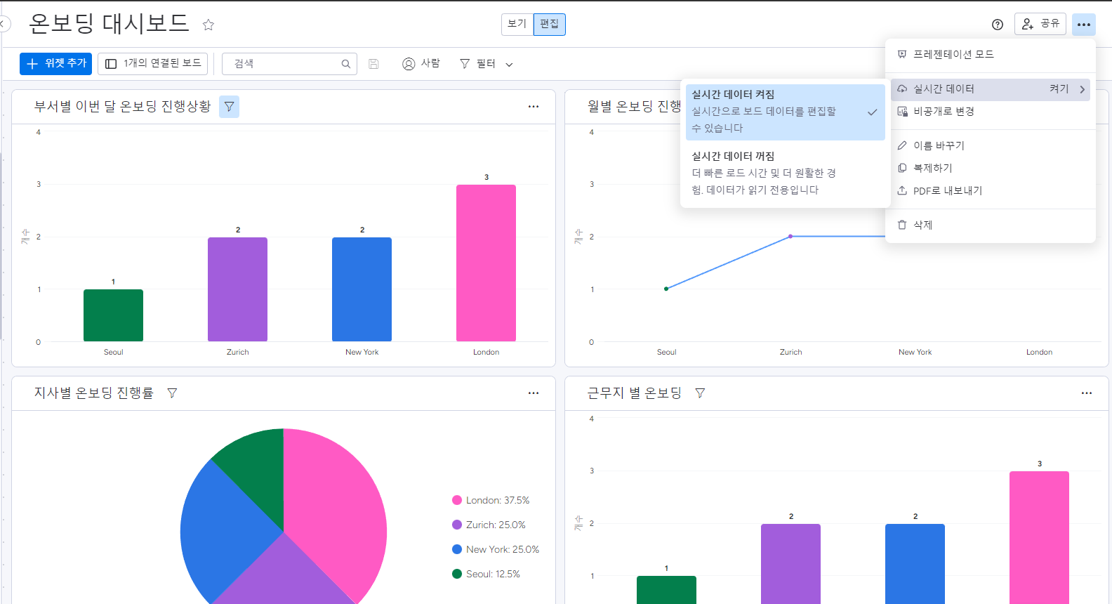
Task: Open the 사람 person filter
Action: coord(421,64)
